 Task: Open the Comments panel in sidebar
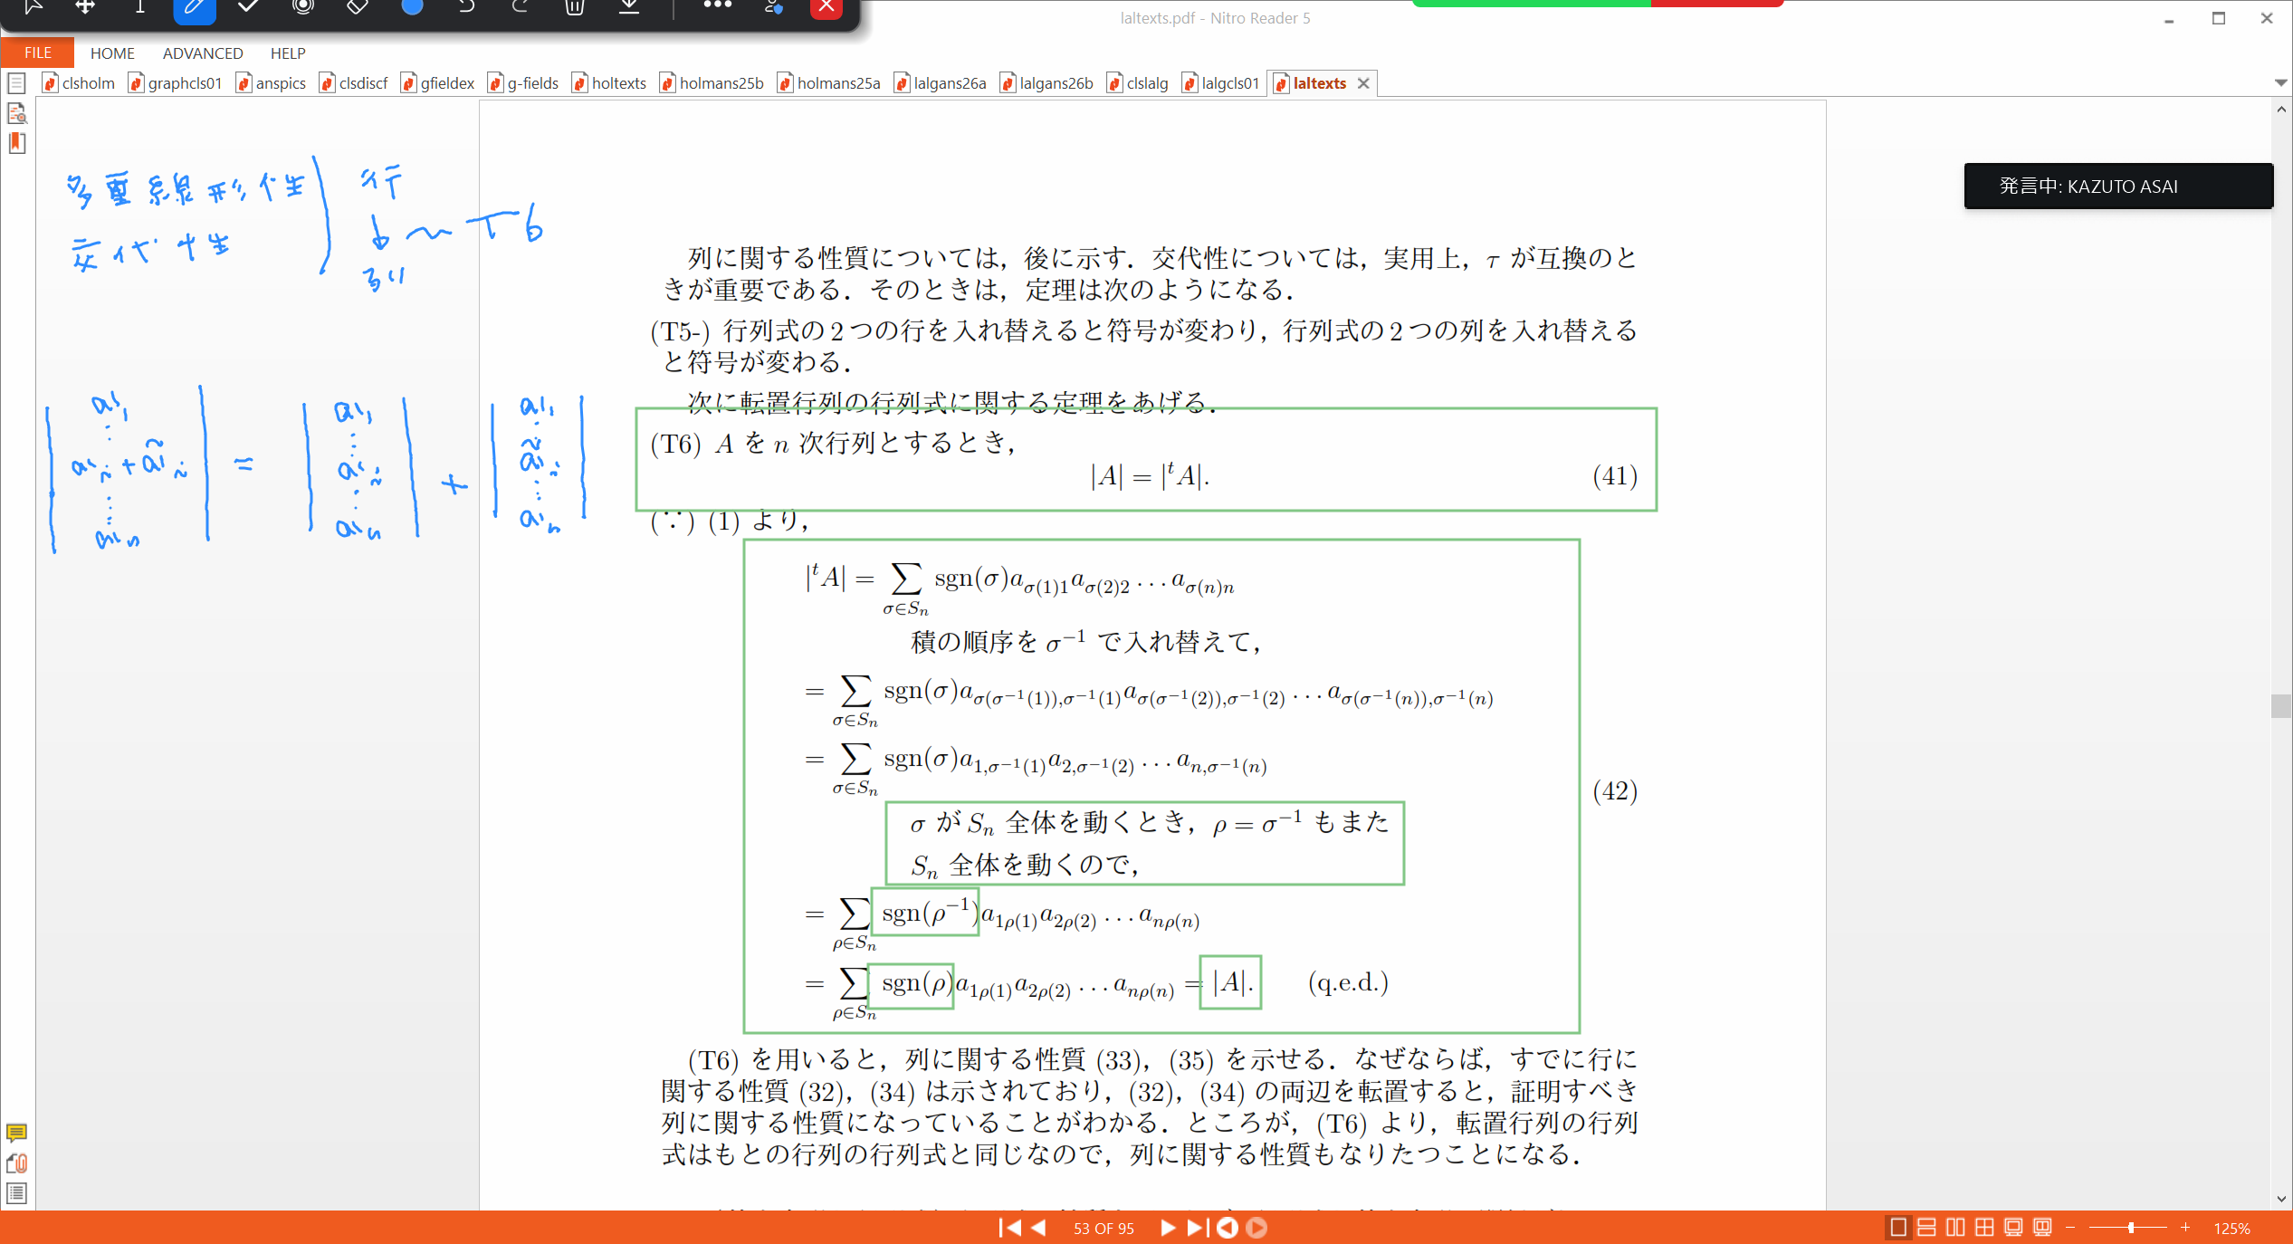16,1133
